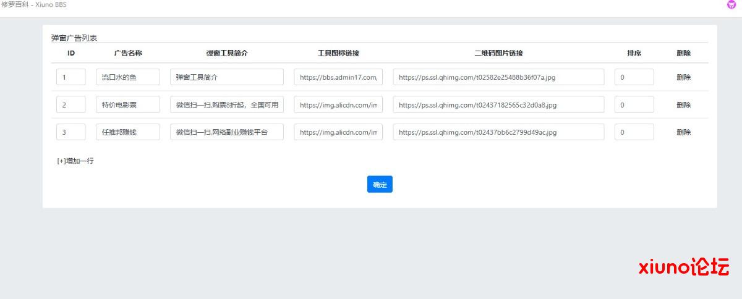Edit the ad name 任推邦赚钱 field
742x299 pixels.
[128, 132]
